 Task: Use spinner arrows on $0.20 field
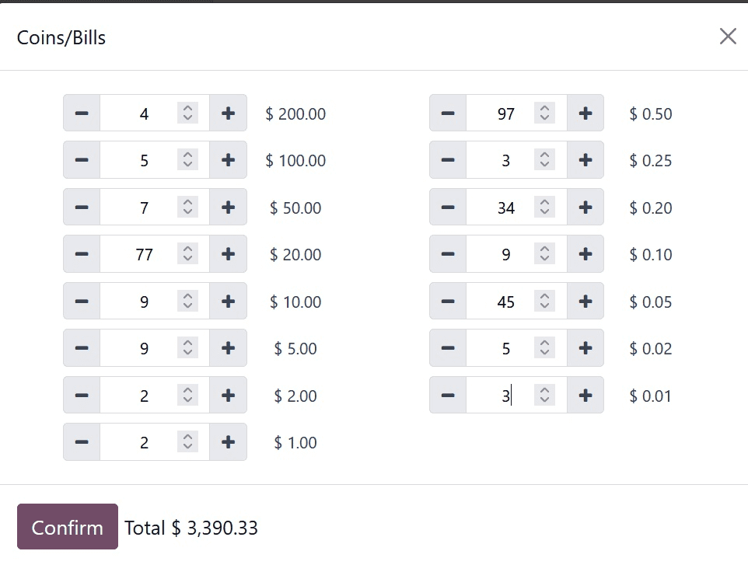tap(545, 208)
